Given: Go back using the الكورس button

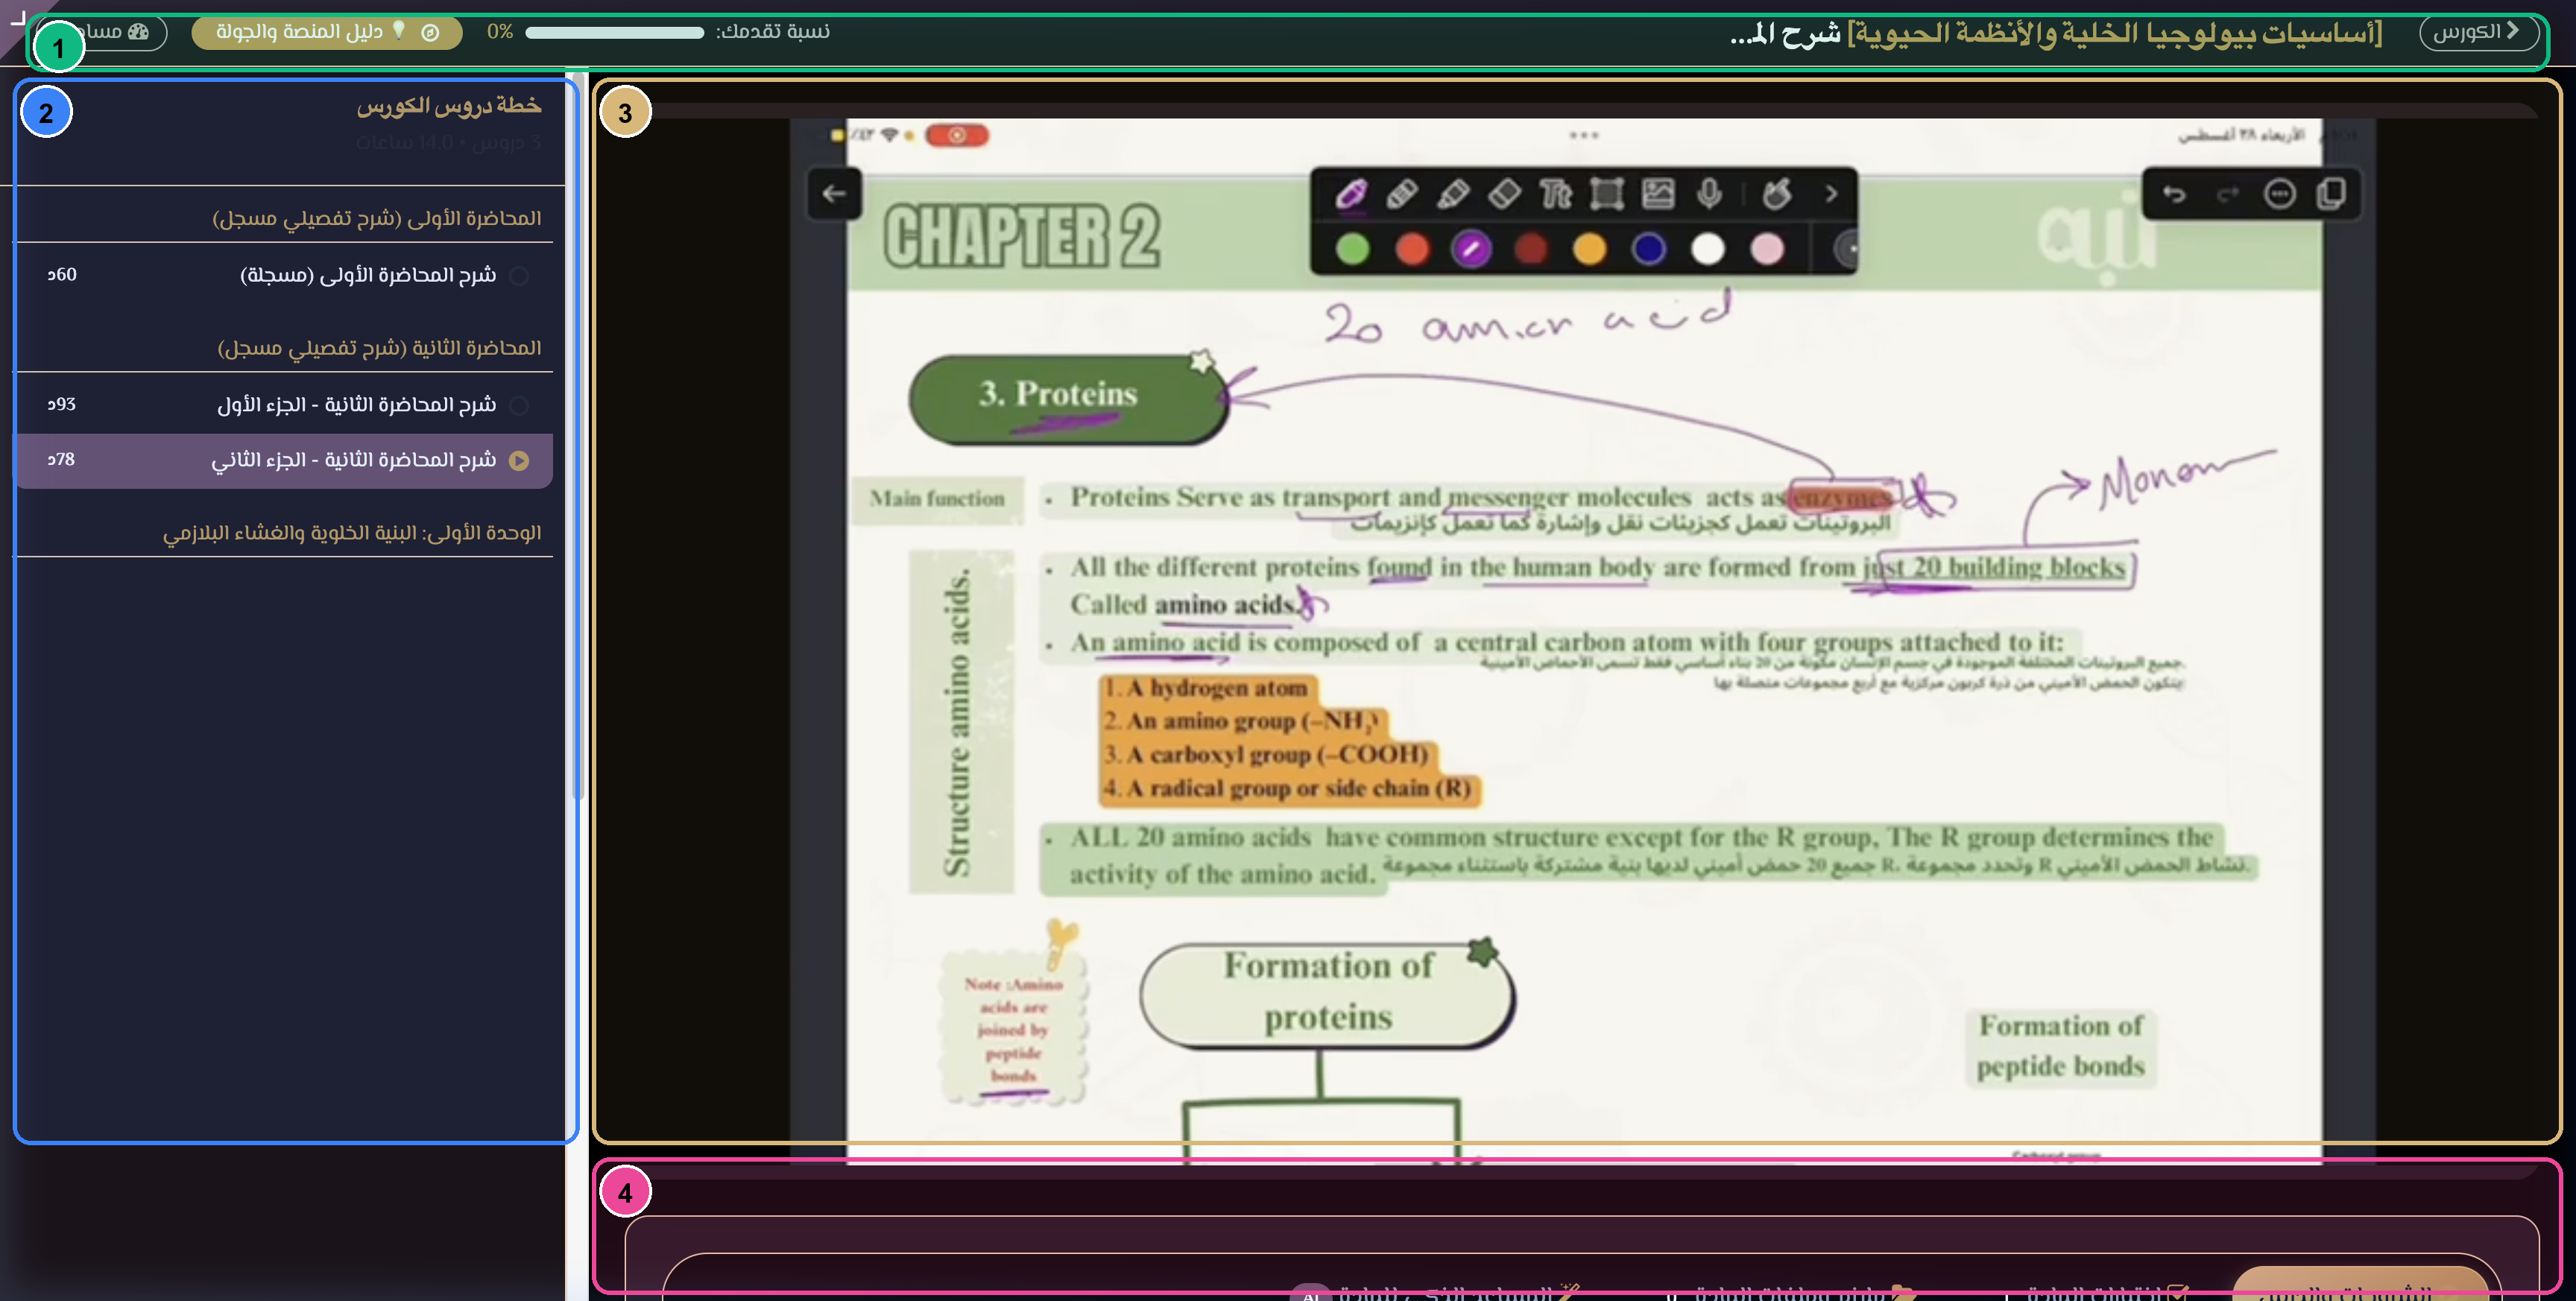Looking at the screenshot, I should 2478,32.
